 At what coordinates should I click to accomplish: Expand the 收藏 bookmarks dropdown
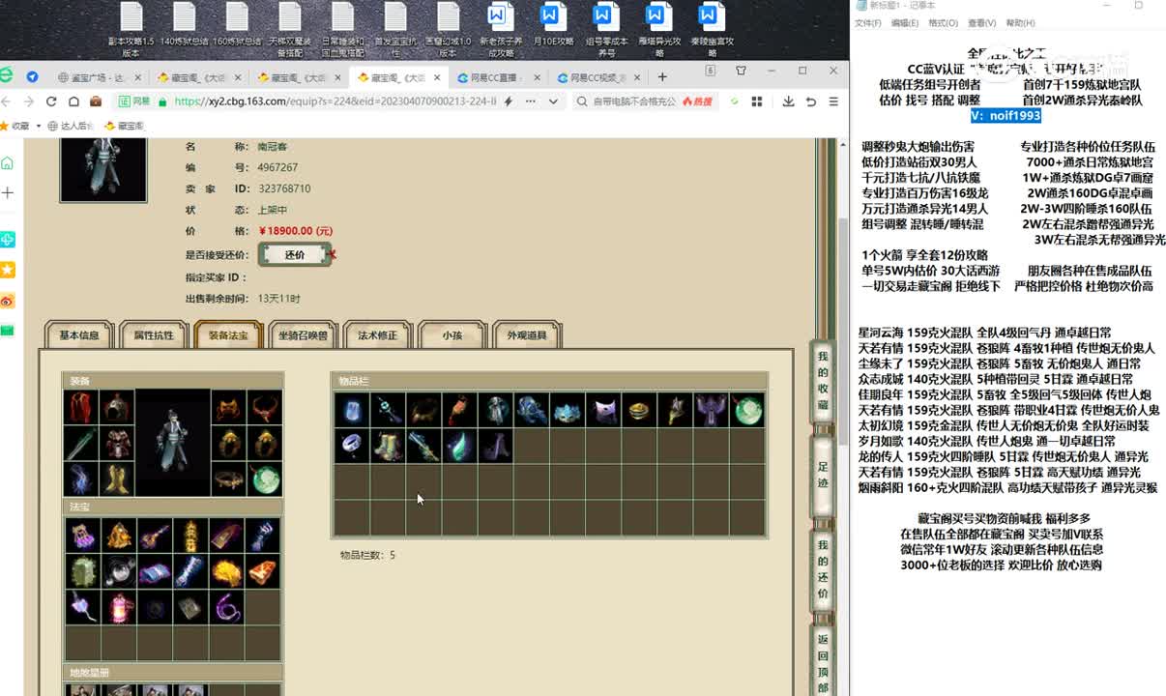click(38, 126)
